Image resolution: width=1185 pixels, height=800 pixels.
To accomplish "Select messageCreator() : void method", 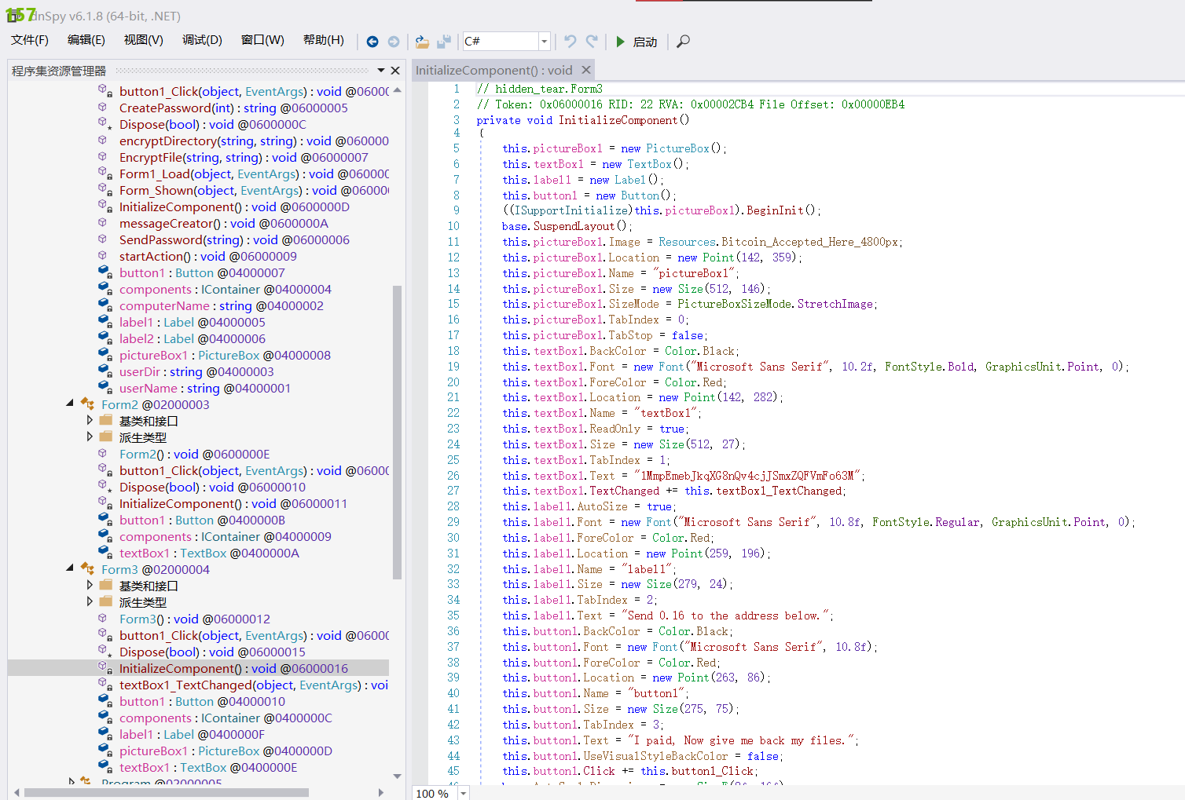I will pos(224,224).
